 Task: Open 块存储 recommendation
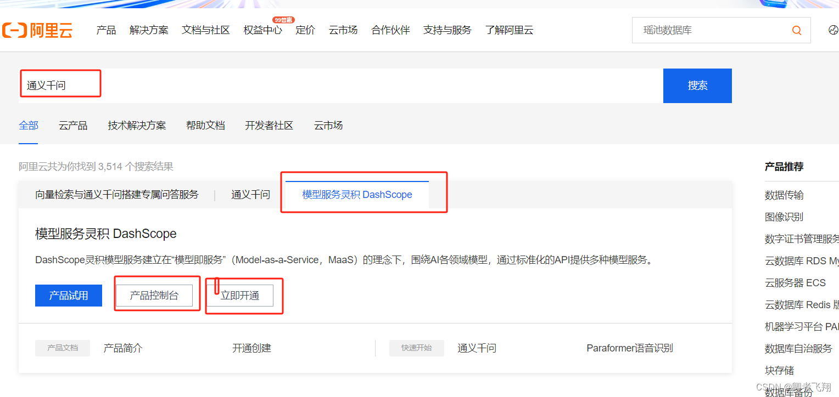pos(779,371)
